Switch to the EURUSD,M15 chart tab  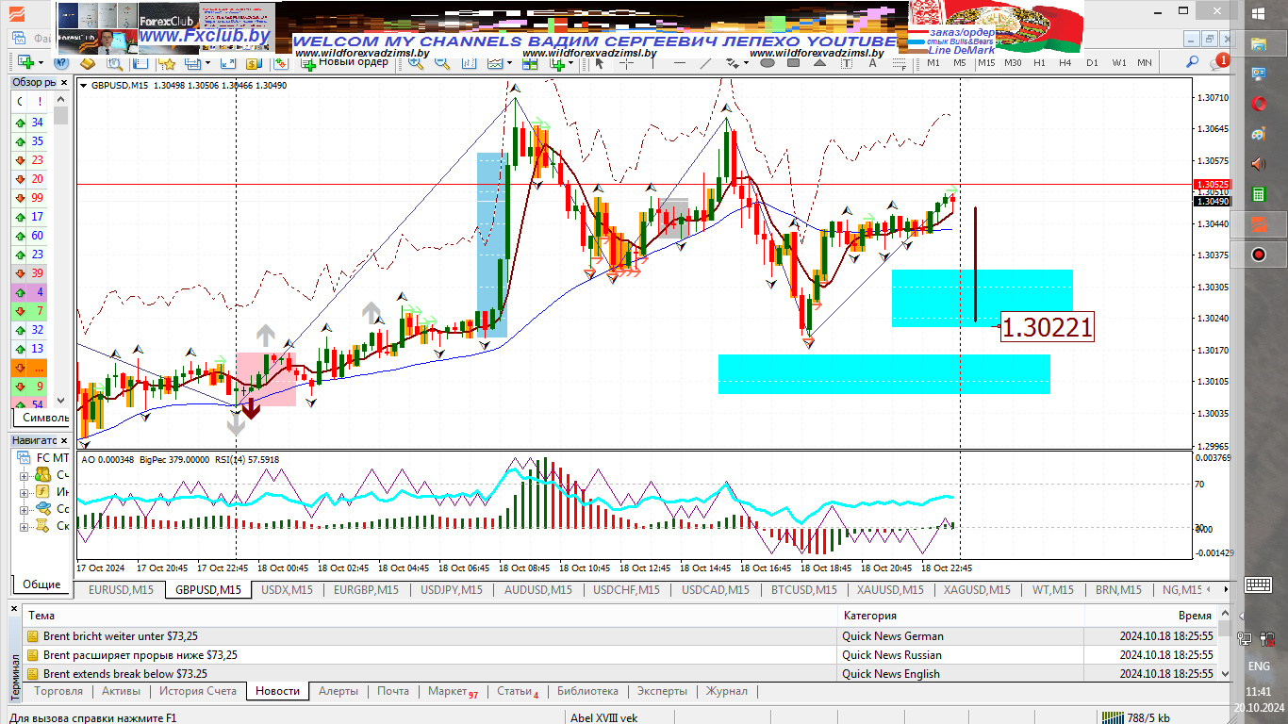point(121,590)
